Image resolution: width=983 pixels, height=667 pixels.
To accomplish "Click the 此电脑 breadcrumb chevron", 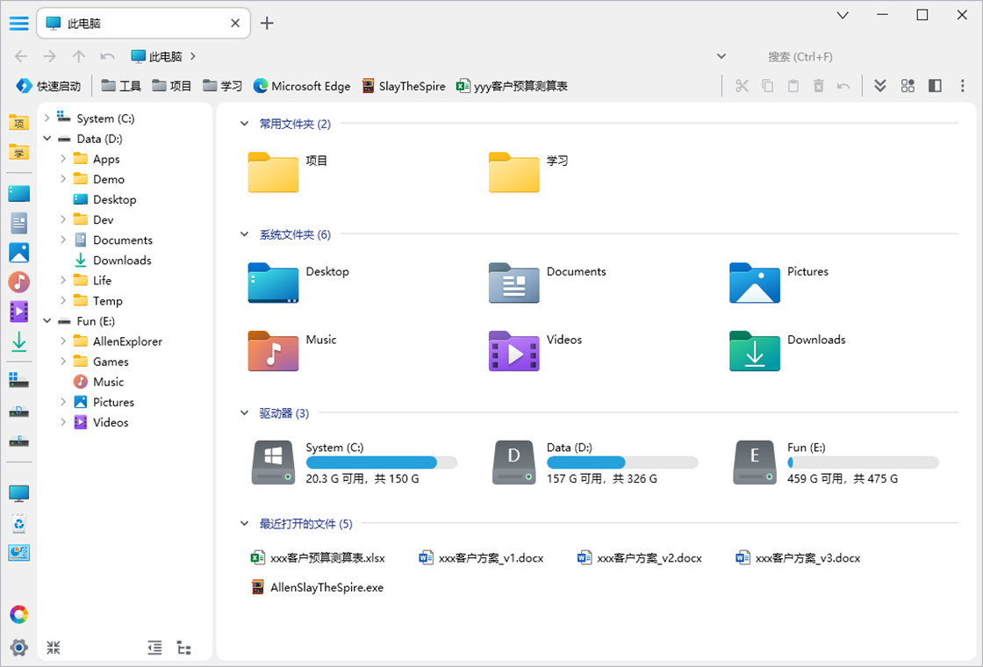I will click(x=193, y=56).
